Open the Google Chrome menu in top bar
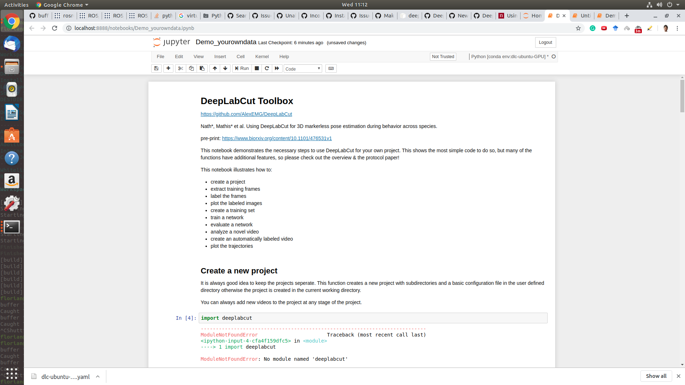 61,5
